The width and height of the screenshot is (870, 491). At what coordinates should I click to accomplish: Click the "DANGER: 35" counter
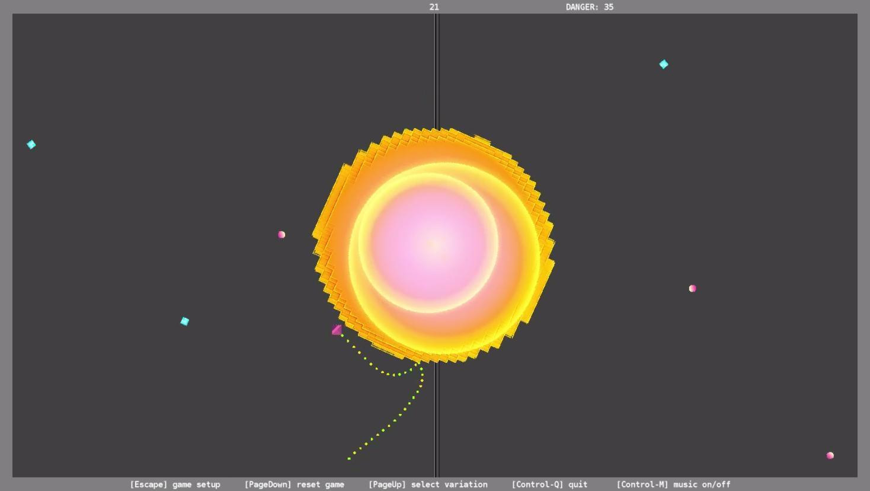[x=590, y=7]
